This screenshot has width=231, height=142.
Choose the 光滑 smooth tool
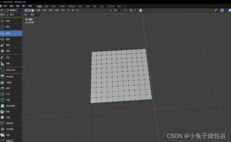(11, 117)
